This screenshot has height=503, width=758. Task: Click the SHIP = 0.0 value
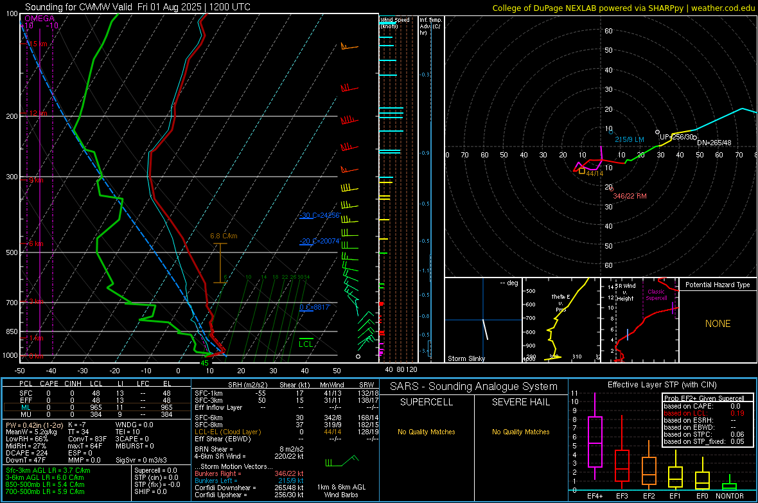150,491
